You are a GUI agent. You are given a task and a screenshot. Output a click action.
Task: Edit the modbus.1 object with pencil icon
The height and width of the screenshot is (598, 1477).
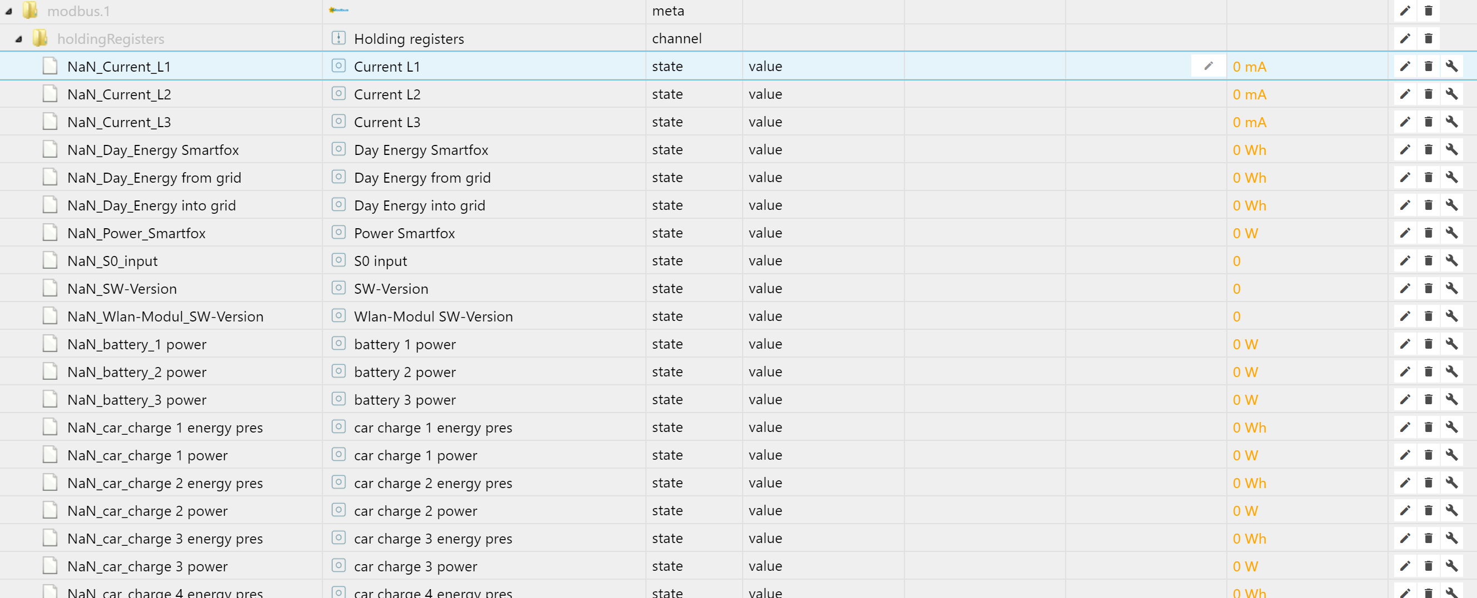[1404, 11]
